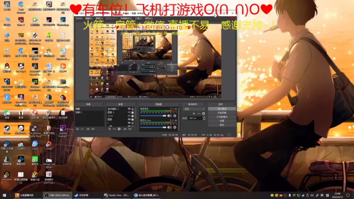The height and width of the screenshot is (199, 354).
Task: Open scene transition type dropdown
Action: [x=194, y=109]
